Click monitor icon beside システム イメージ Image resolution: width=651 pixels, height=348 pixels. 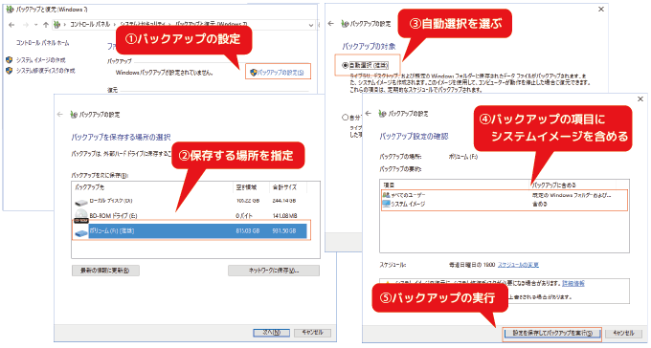click(x=386, y=204)
